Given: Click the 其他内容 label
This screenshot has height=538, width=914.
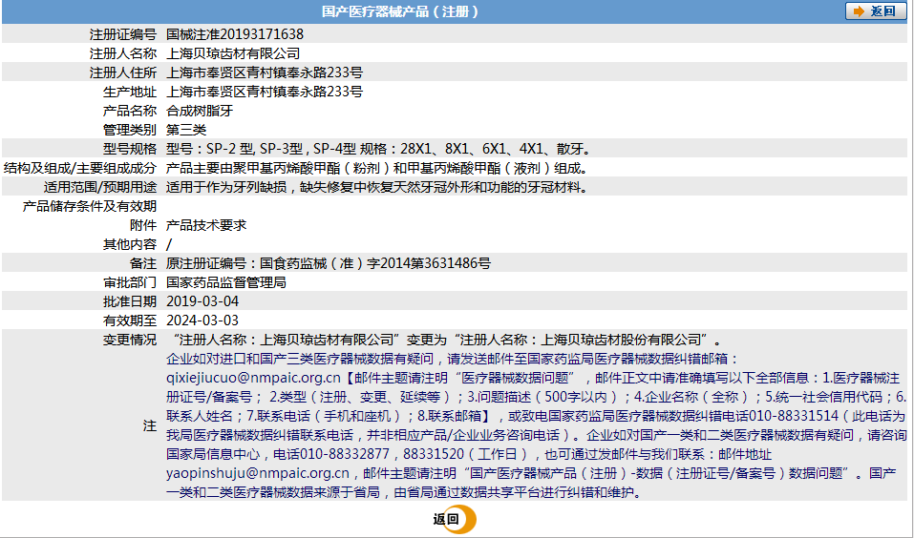Looking at the screenshot, I should click(130, 244).
